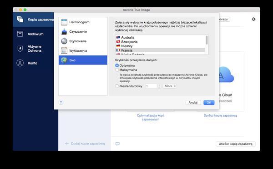273x169 pixels.
Task: Click the custom speed value field
Action: point(152,86)
